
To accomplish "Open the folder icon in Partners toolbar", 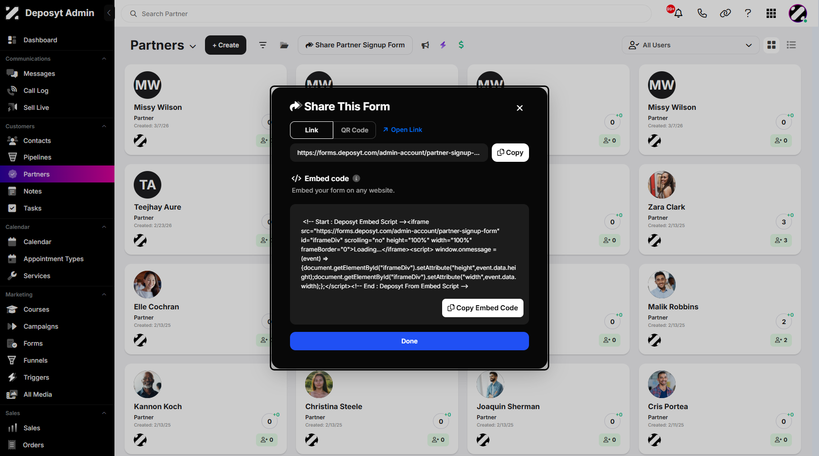I will tap(284, 45).
